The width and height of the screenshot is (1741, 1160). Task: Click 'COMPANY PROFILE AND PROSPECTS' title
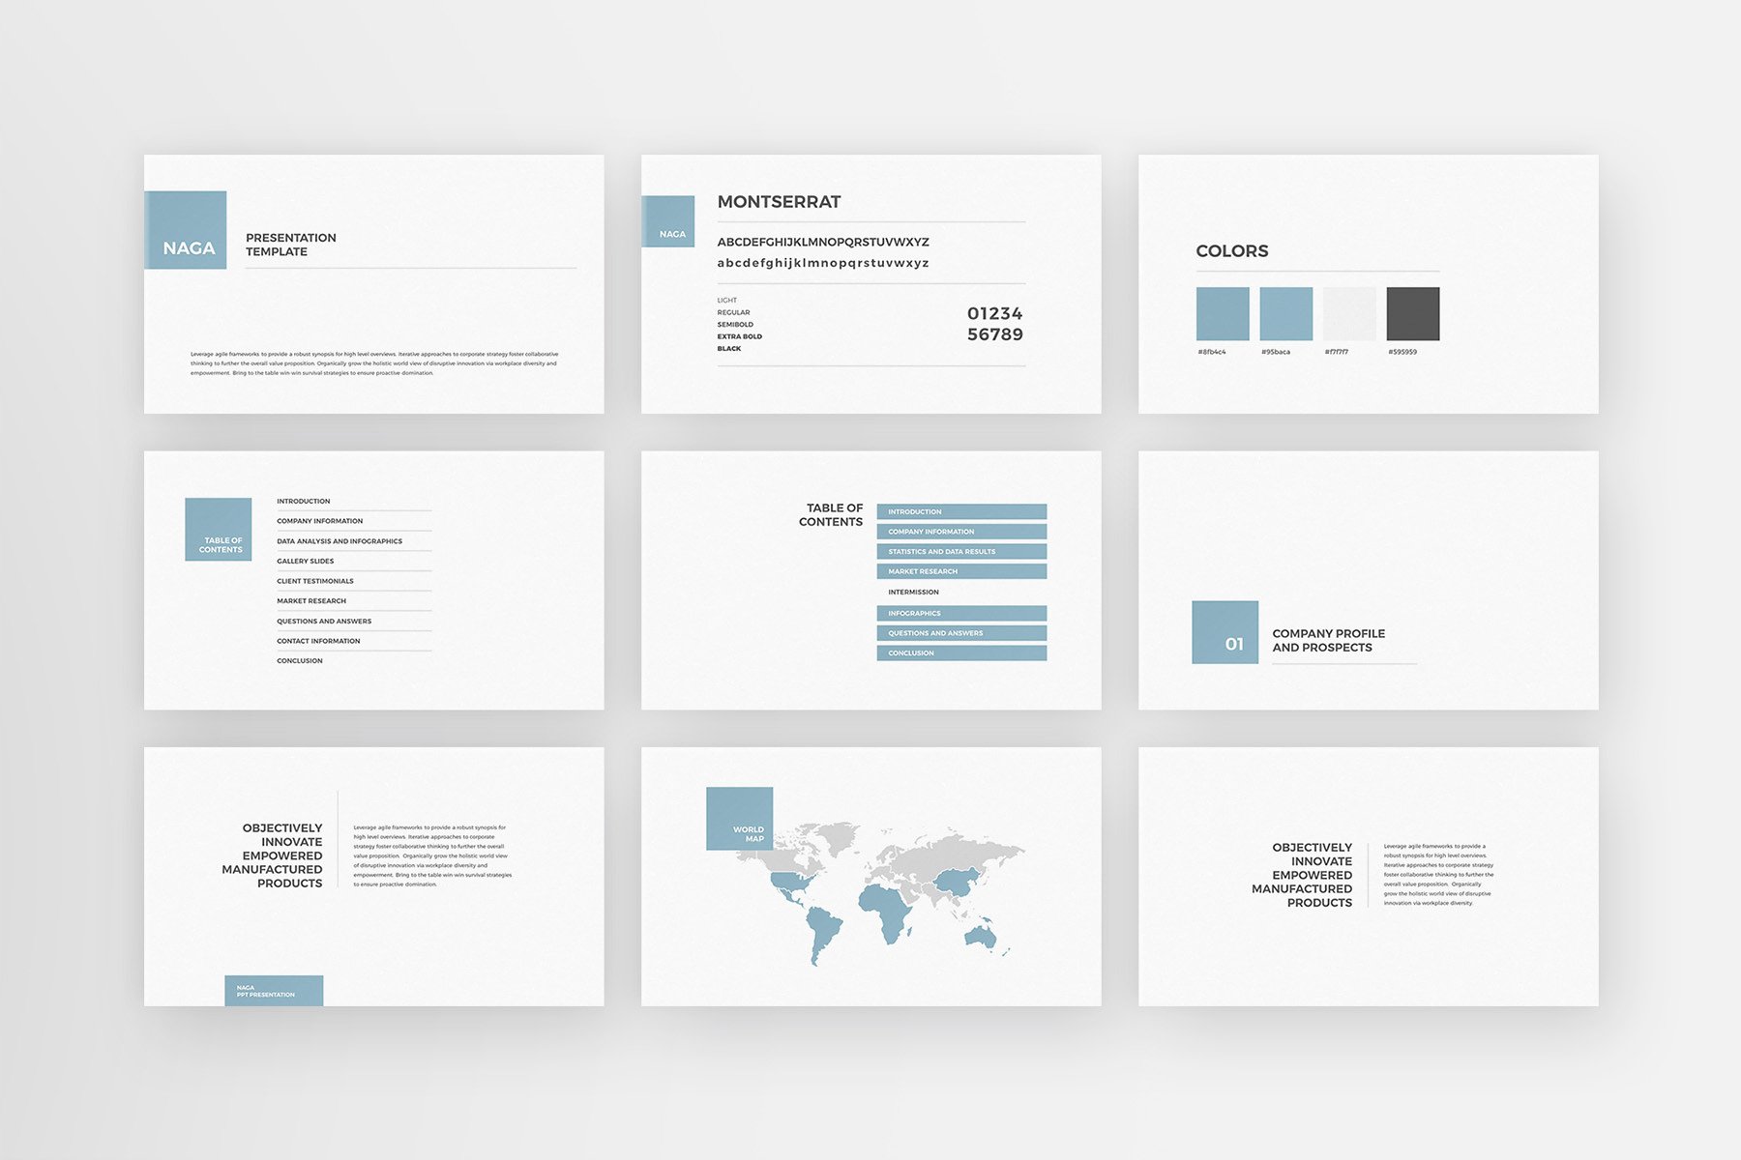pyautogui.click(x=1329, y=641)
